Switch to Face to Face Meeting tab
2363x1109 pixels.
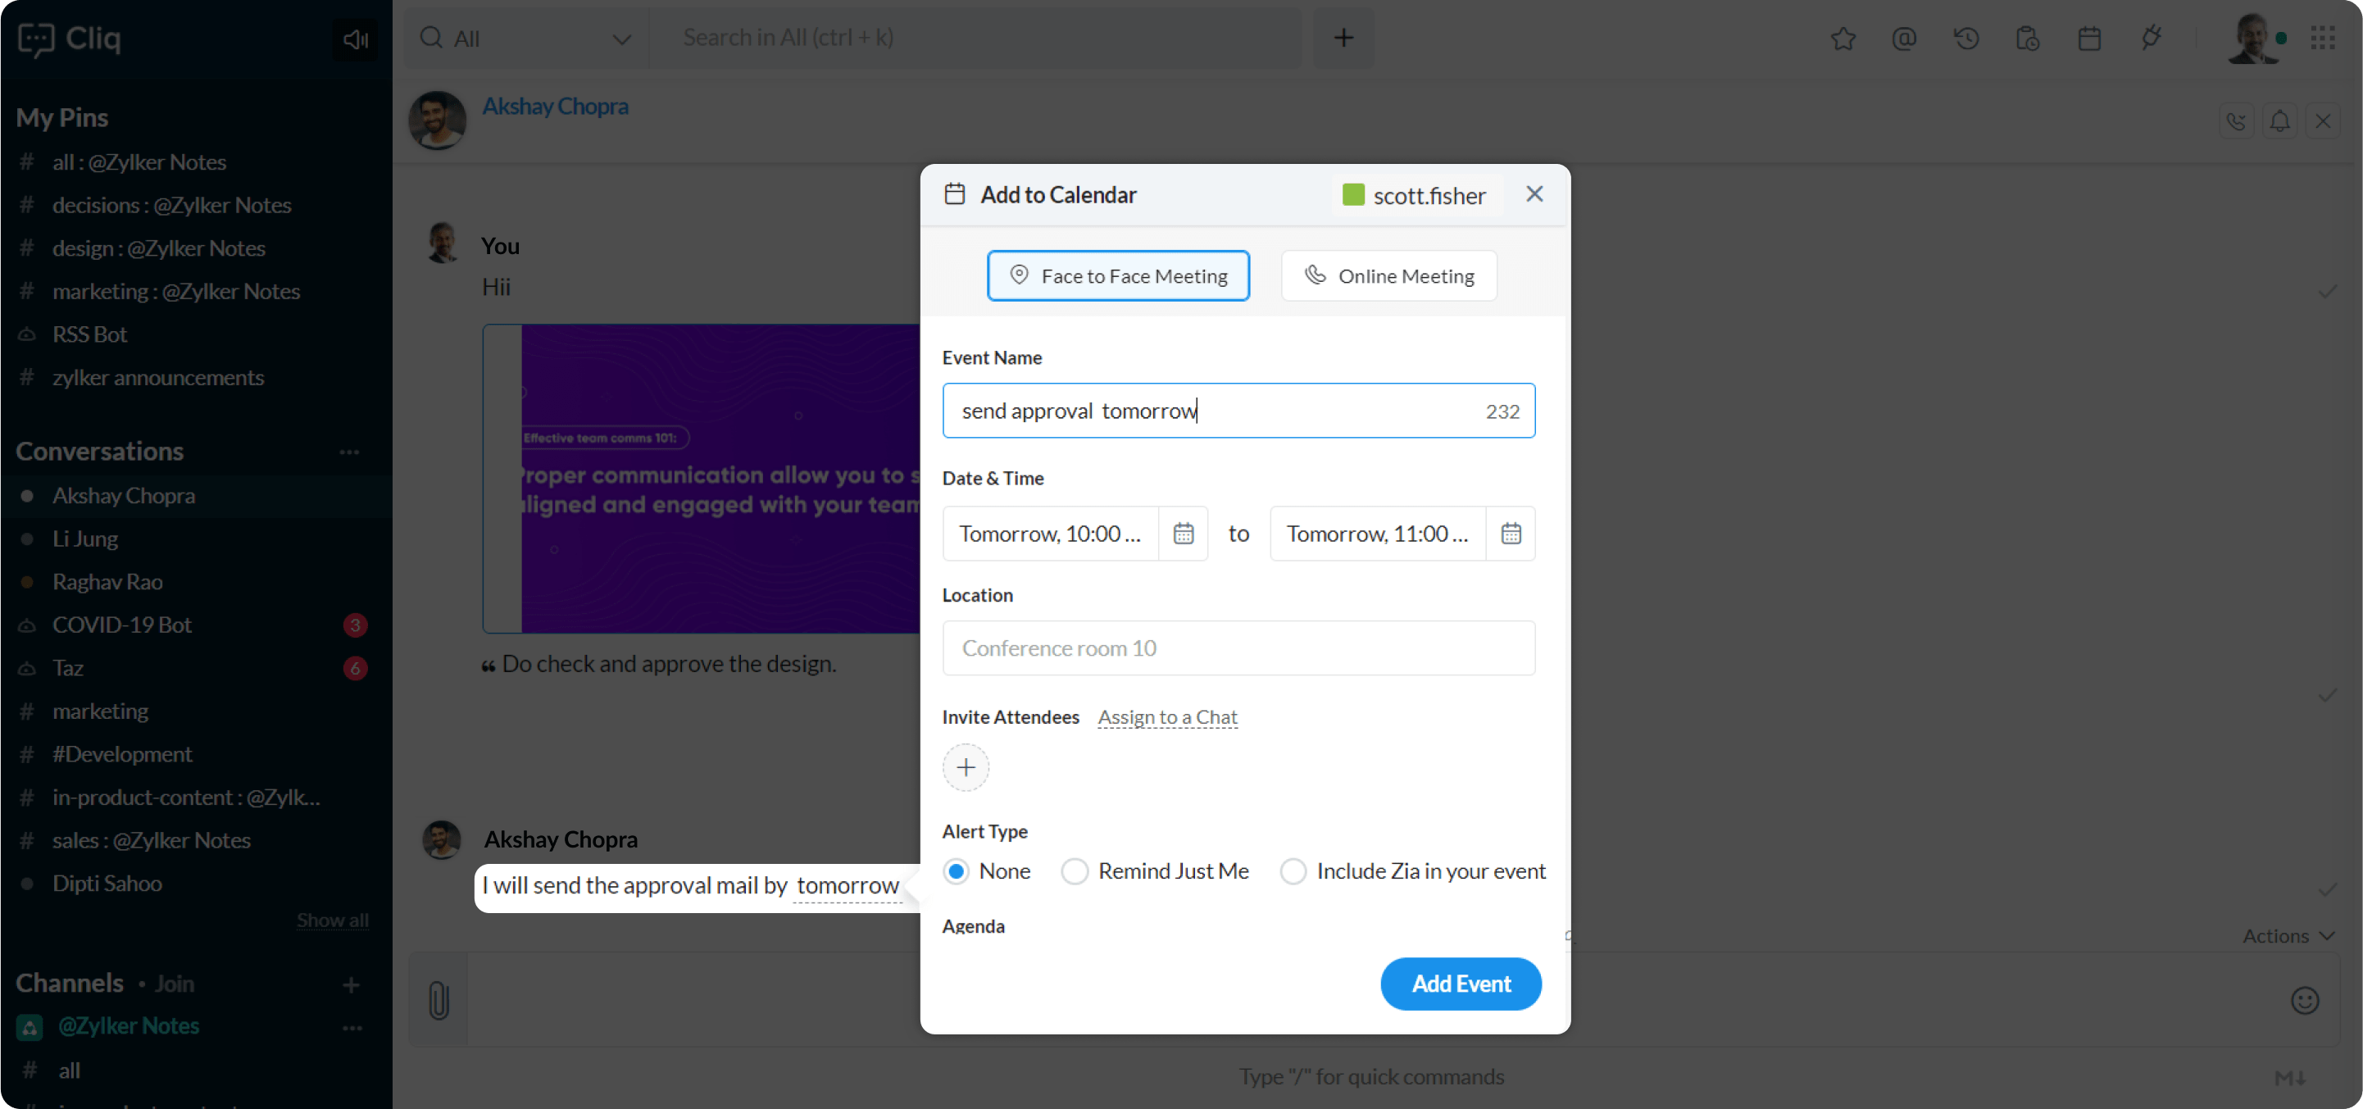point(1117,275)
